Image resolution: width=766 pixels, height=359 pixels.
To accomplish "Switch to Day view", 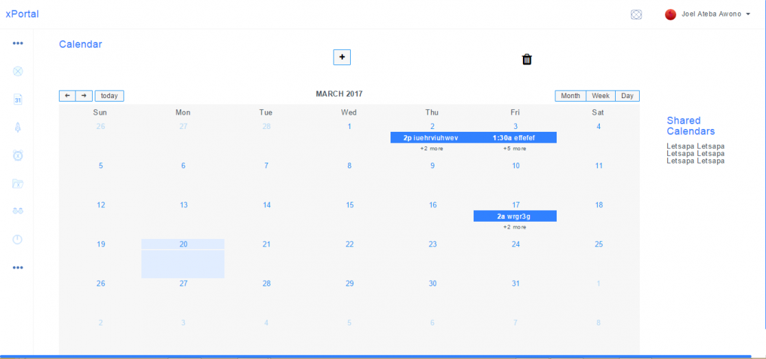I will pos(627,96).
